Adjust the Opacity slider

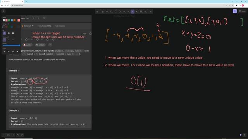click(11, 46)
